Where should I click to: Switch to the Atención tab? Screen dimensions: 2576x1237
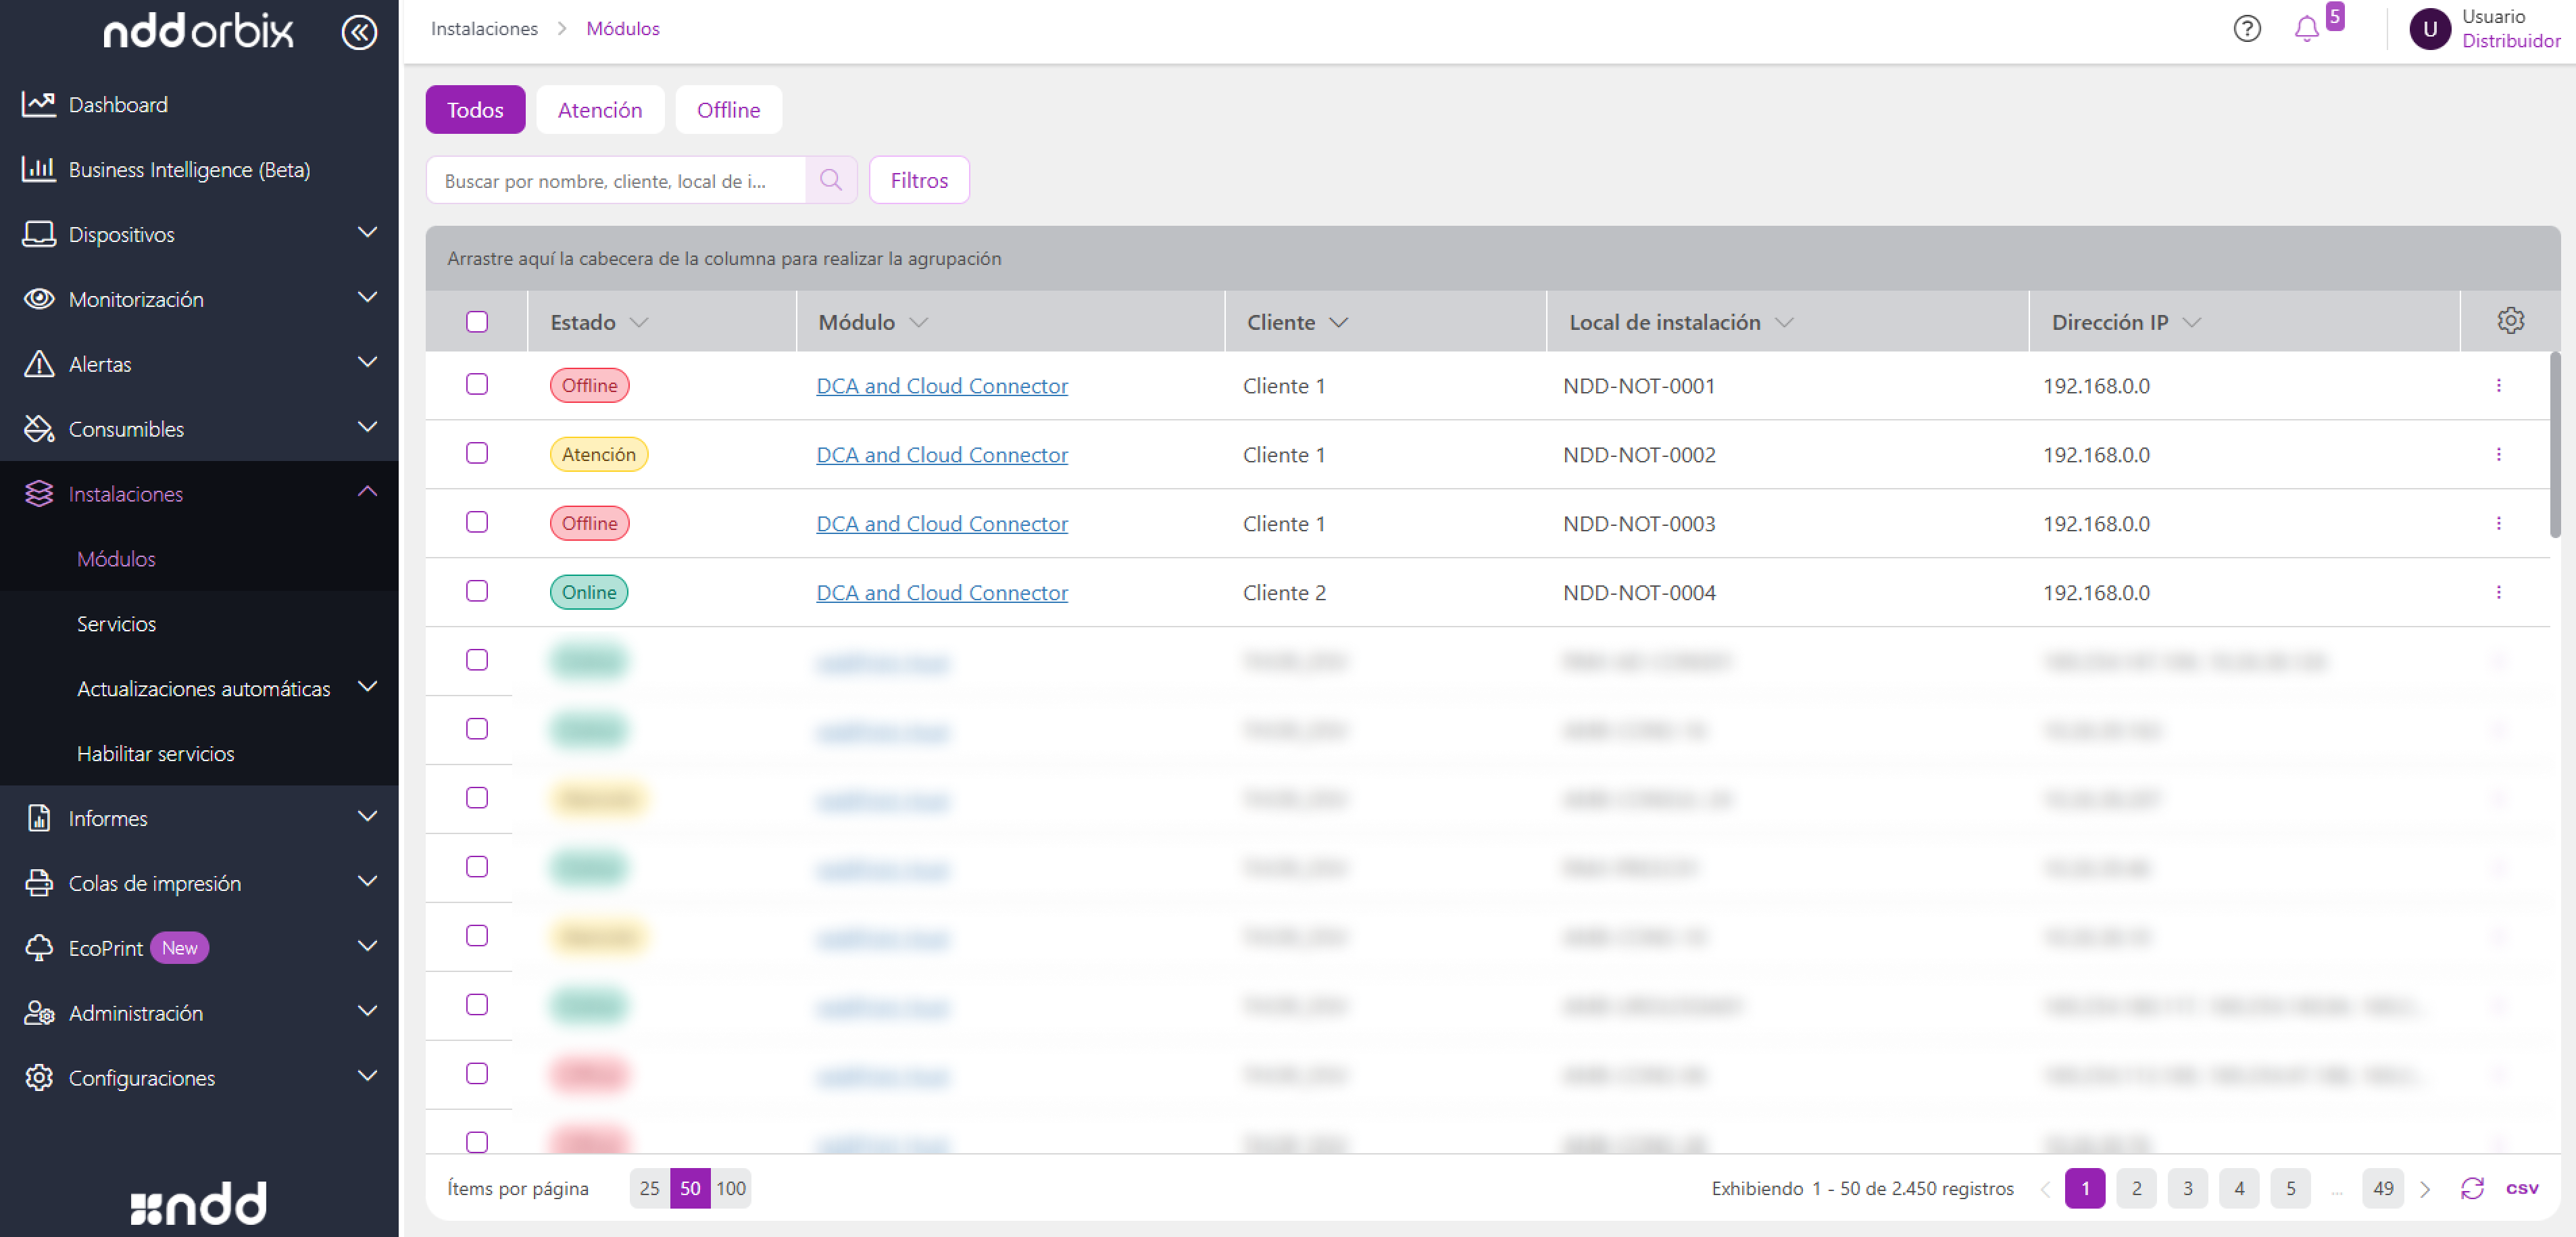[x=599, y=110]
